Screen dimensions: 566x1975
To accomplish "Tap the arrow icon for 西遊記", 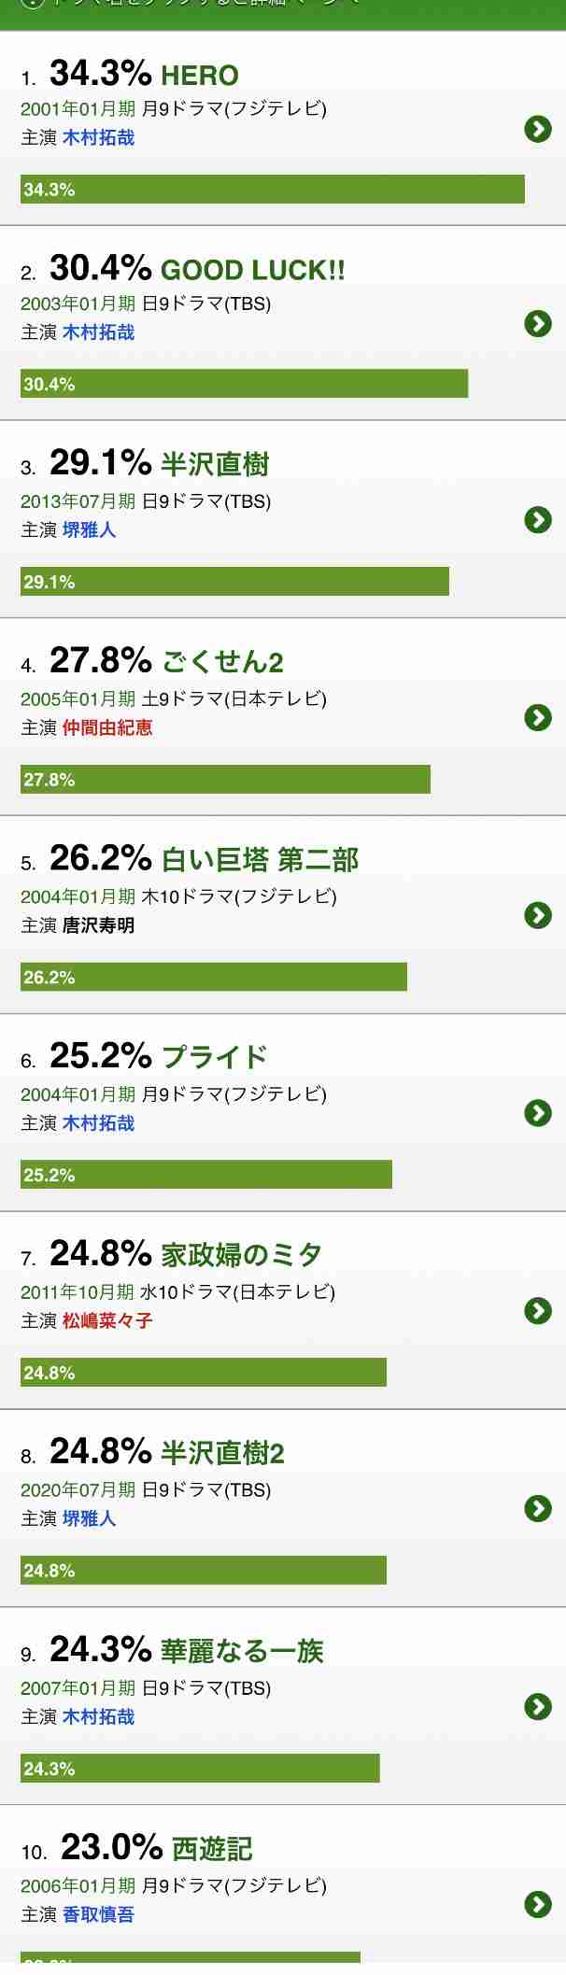I will pos(538,1905).
